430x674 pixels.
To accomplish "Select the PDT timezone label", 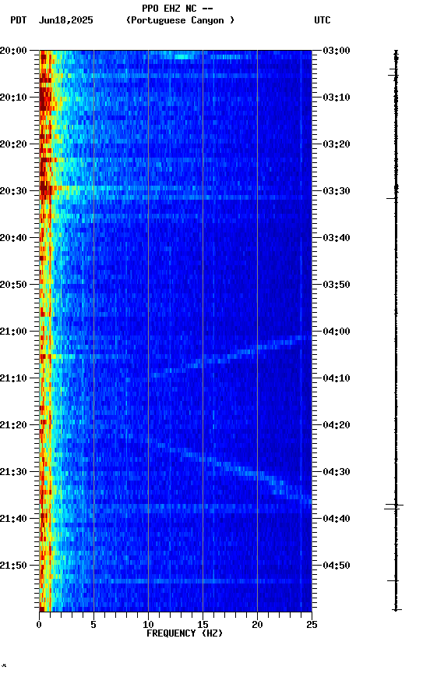I will (x=19, y=20).
